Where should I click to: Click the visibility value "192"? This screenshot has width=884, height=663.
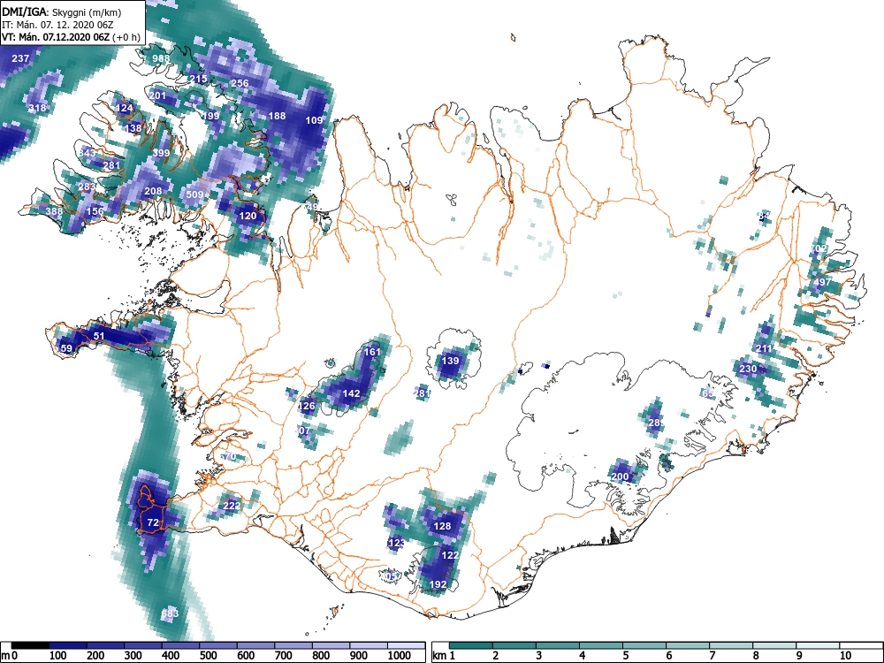(438, 584)
